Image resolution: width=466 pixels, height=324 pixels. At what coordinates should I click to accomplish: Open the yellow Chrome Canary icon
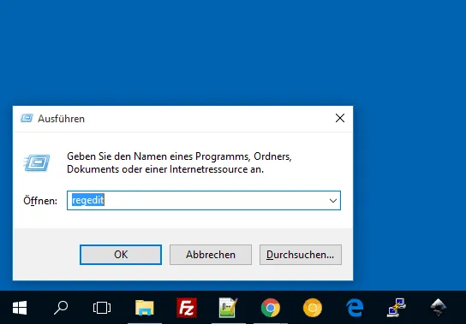click(x=313, y=308)
